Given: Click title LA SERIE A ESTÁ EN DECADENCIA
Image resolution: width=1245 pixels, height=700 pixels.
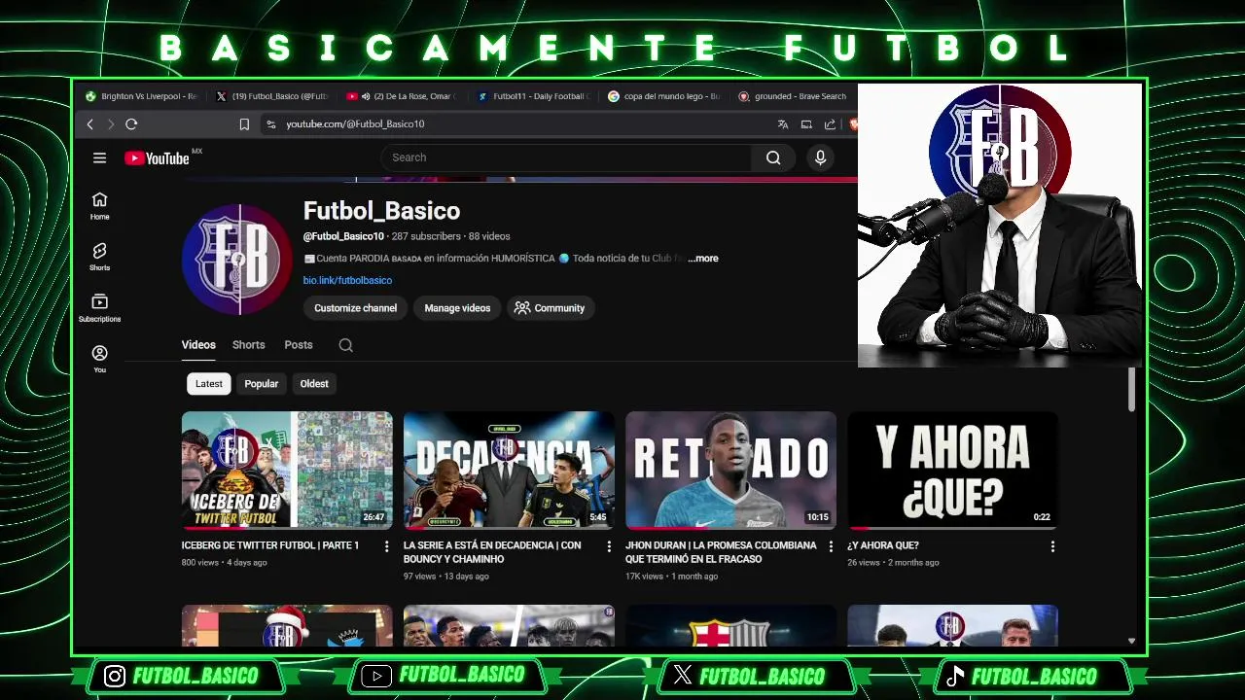Looking at the screenshot, I should pyautogui.click(x=492, y=552).
